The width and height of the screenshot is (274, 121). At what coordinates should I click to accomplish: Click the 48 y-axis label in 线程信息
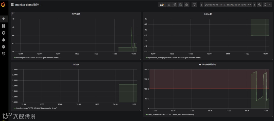tap(13, 19)
